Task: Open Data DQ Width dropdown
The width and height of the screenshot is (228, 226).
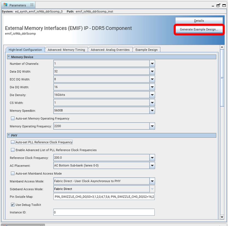Action: tap(152, 71)
